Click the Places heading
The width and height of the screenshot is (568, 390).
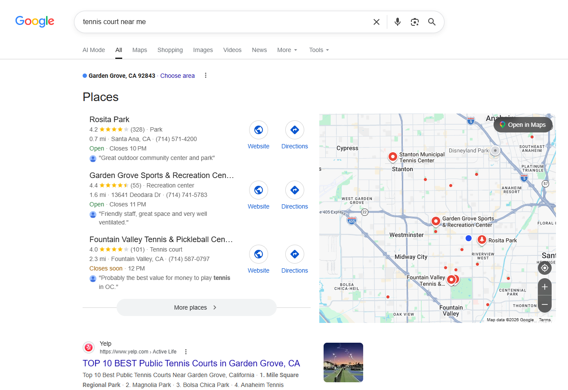pos(101,97)
